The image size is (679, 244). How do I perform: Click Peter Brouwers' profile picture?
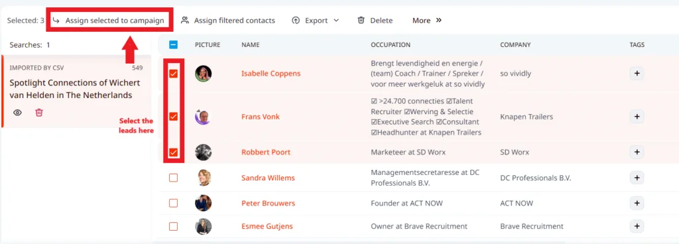(x=203, y=203)
